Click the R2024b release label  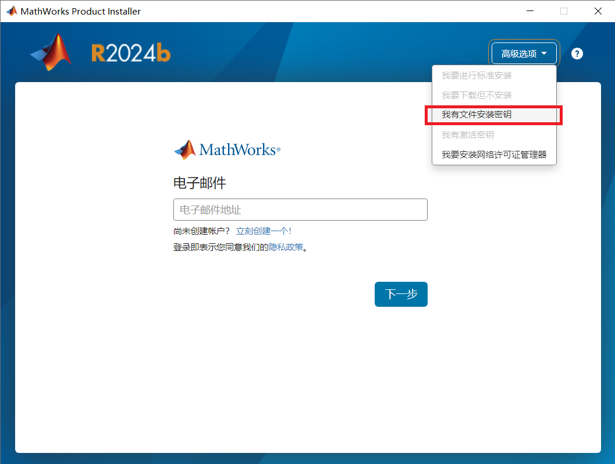pyautogui.click(x=131, y=53)
